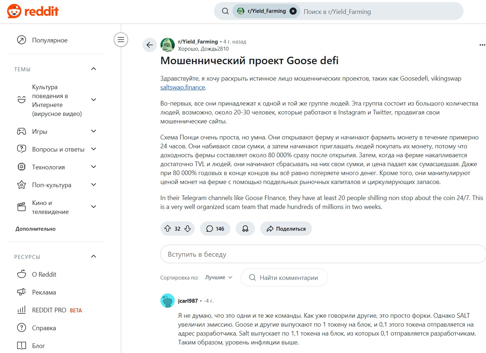Click the О Reddit snoo icon
Image resolution: width=486 pixels, height=353 pixels.
(22, 274)
